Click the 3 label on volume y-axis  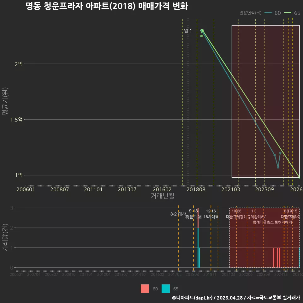[x=12, y=208]
